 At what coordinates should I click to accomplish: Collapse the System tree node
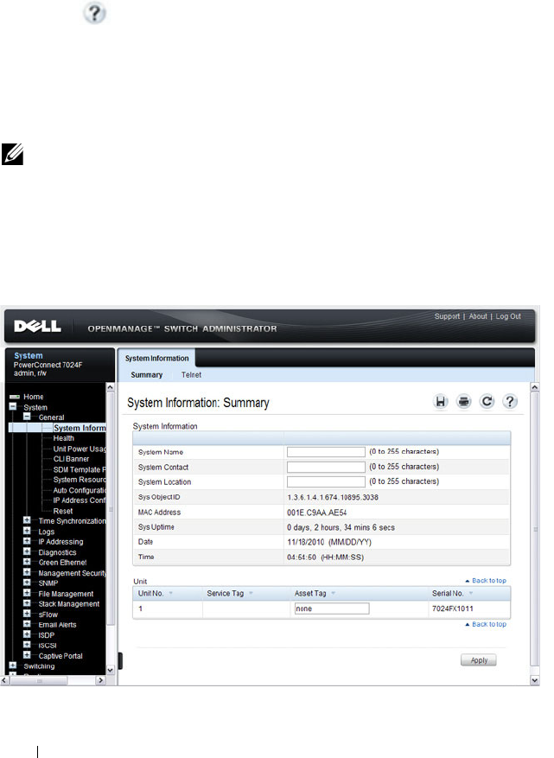point(13,407)
